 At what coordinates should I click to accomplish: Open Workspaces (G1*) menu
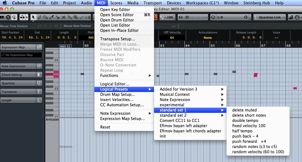[202, 3]
